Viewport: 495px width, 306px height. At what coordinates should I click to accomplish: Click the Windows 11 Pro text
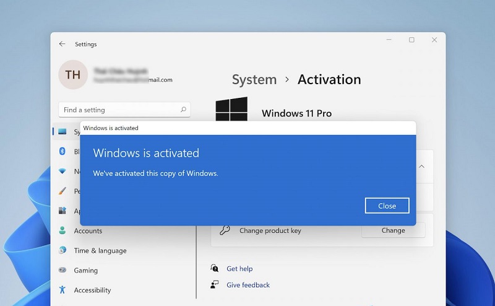coord(297,113)
